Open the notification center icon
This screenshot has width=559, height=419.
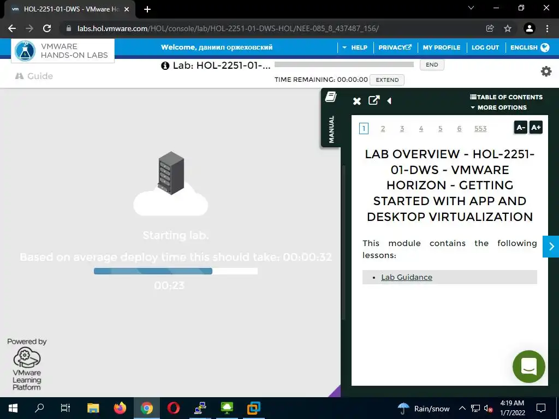tap(541, 408)
